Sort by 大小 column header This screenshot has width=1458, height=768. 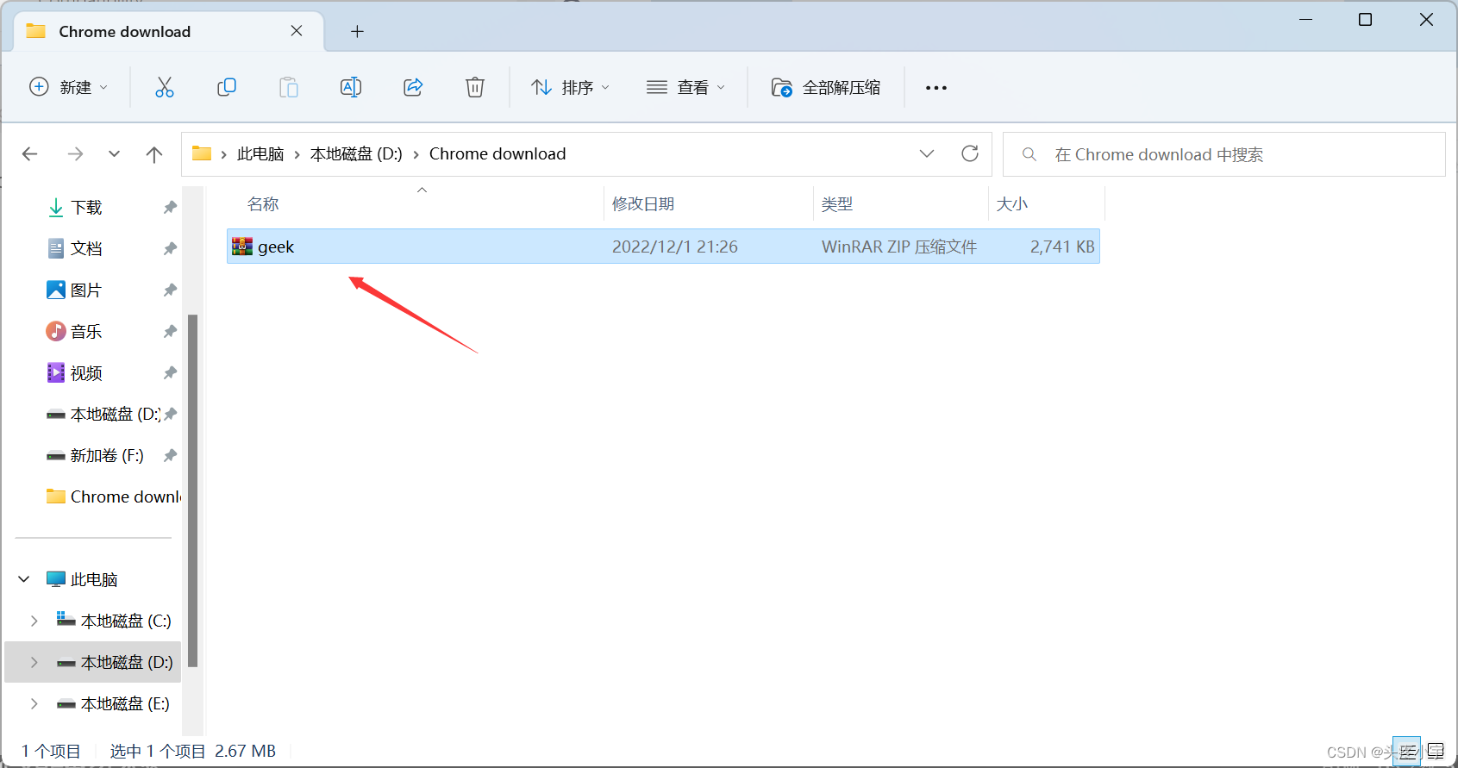coord(1011,204)
